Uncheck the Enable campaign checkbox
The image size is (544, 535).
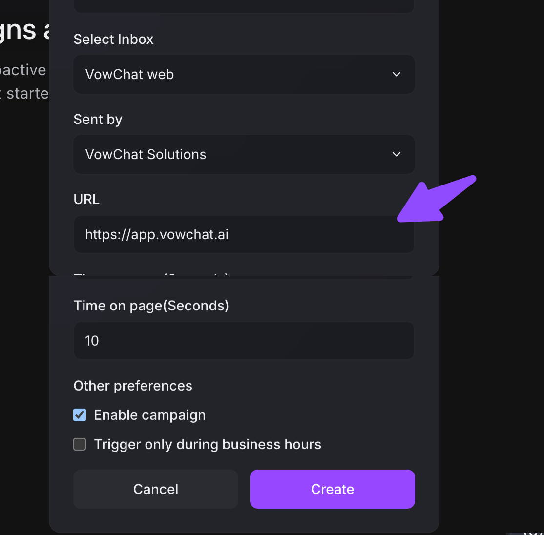click(80, 415)
